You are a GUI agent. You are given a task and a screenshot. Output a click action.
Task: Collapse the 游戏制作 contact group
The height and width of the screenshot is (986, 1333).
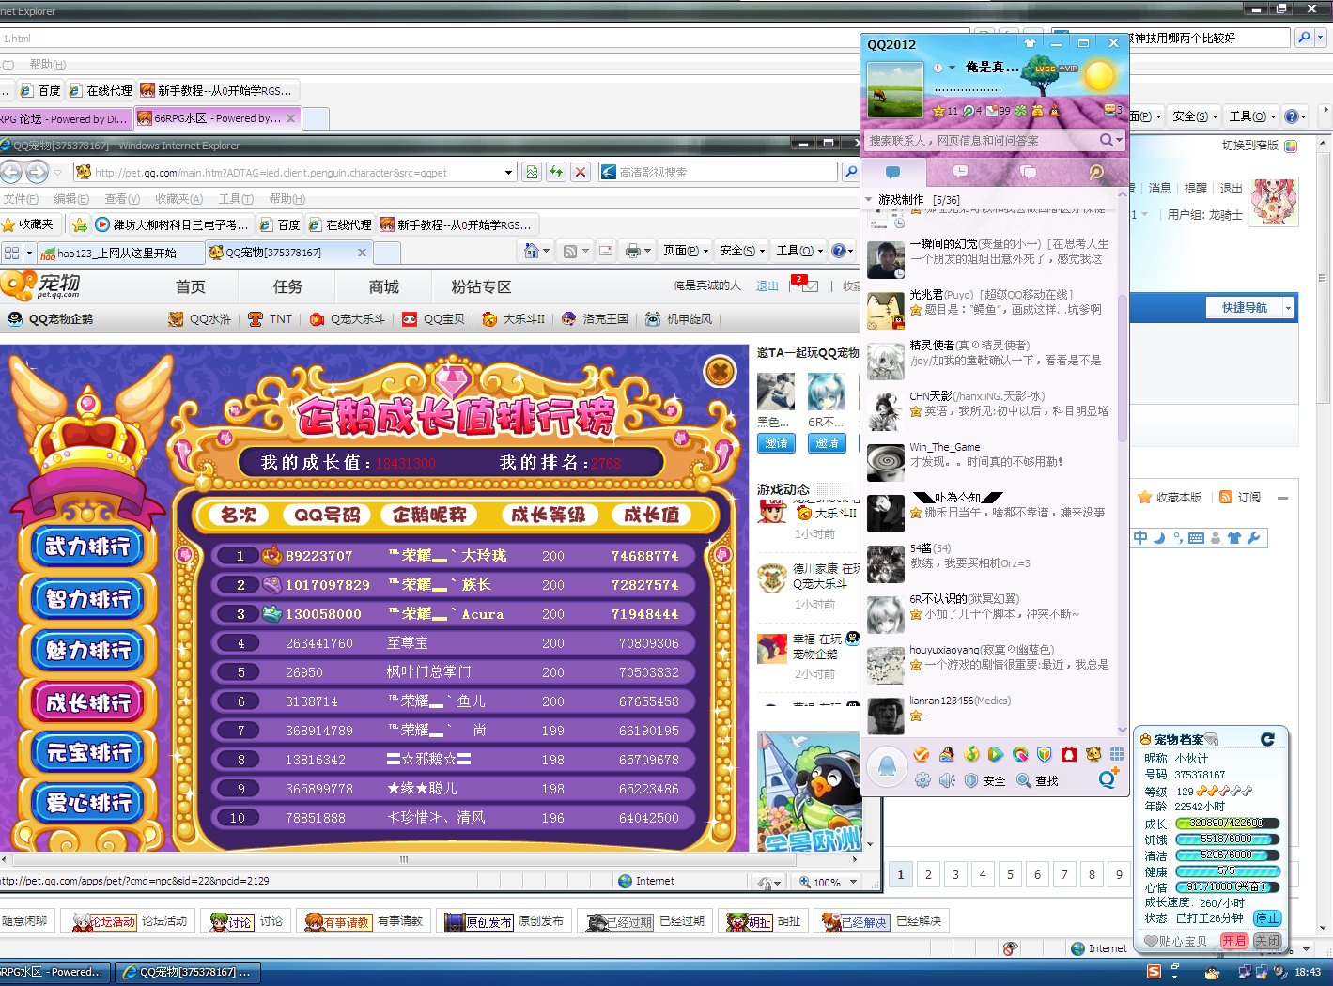(x=869, y=200)
